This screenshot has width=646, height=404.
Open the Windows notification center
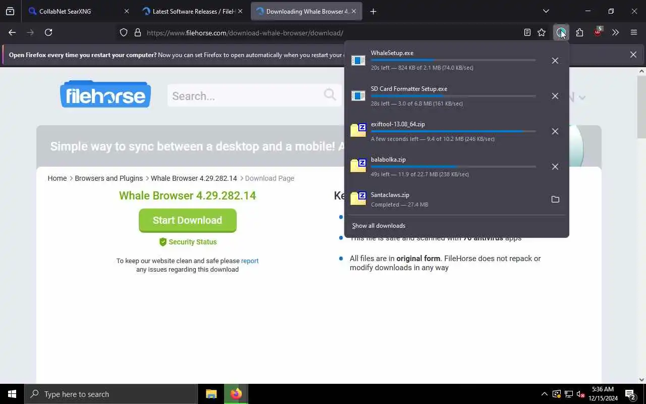coord(630,394)
